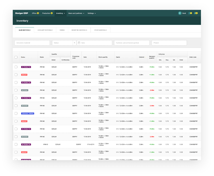The image size is (214, 176).
Task: Click the calendar icon in Date field
Action: (79, 43)
